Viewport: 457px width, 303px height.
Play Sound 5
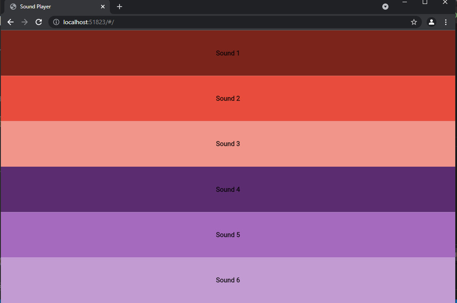pyautogui.click(x=228, y=234)
